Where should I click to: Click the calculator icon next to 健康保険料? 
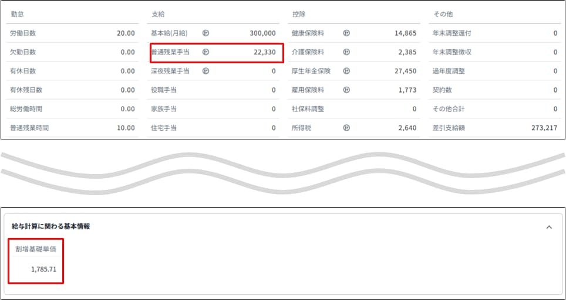[x=346, y=33]
